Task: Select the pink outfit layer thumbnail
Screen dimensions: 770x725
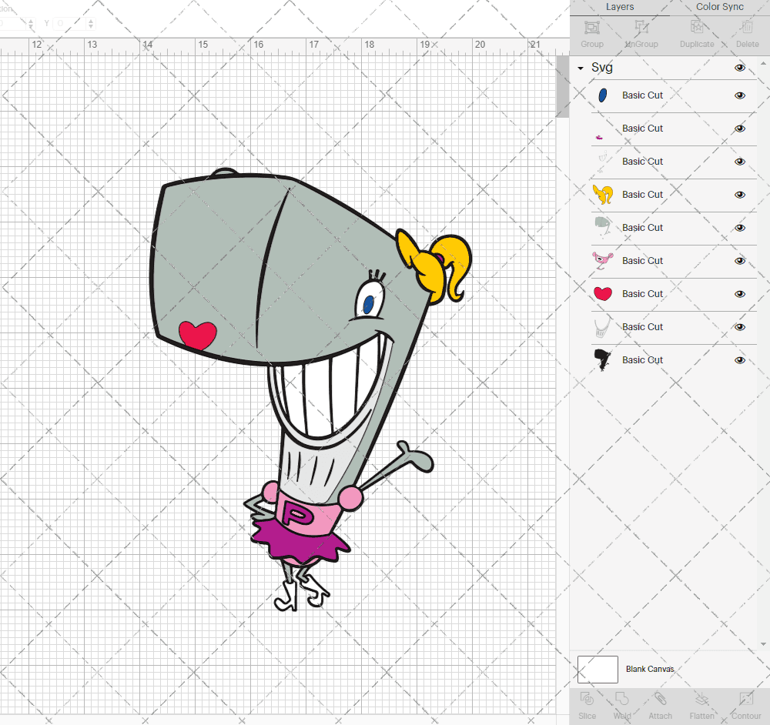Action: point(603,261)
